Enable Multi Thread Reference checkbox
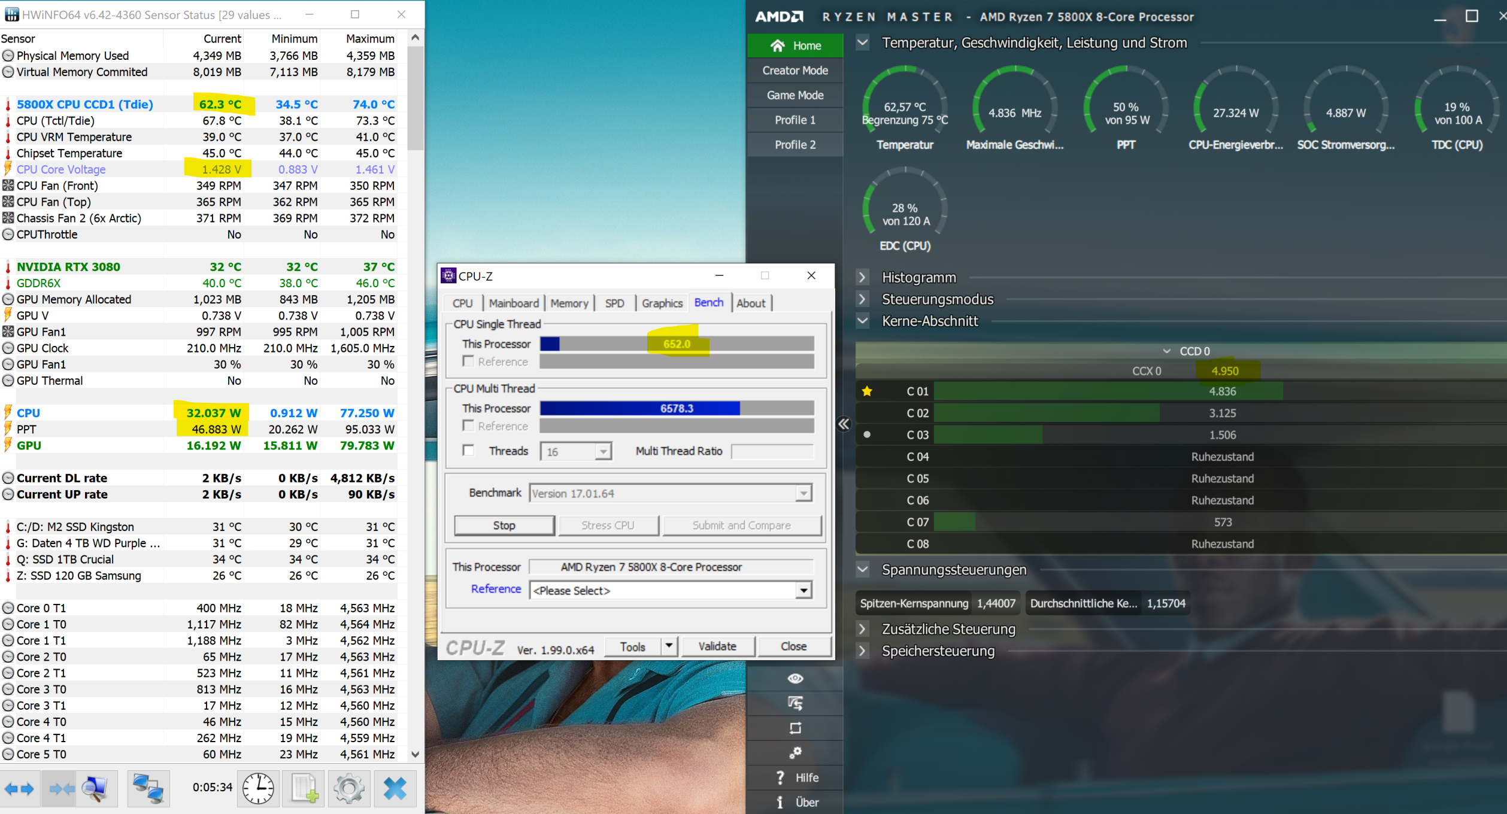Screen dimensions: 1507x814 point(468,426)
